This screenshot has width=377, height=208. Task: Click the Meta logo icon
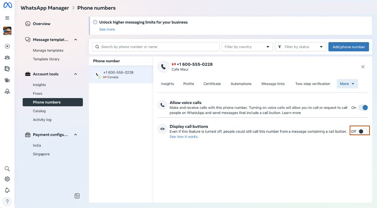(8, 5)
